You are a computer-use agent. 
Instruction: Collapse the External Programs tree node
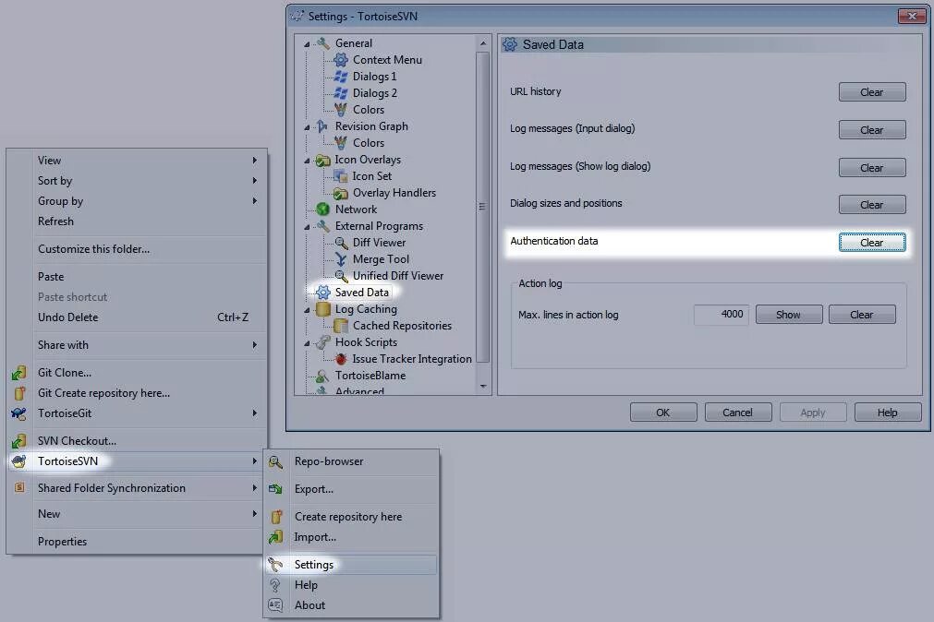(307, 226)
